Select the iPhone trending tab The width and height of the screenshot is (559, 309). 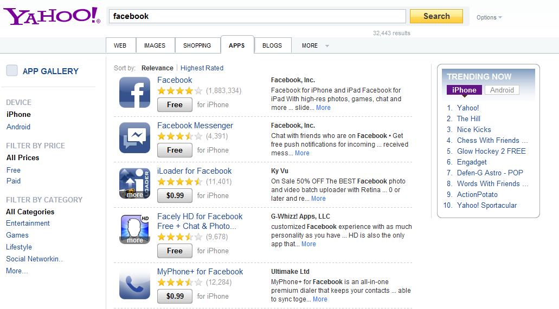pos(464,90)
